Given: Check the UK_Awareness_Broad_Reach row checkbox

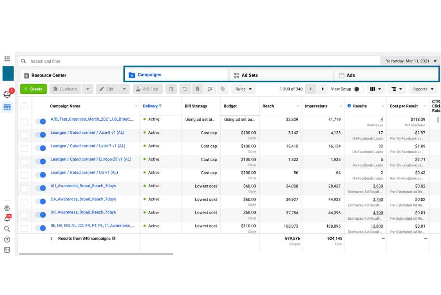Looking at the screenshot, I should (24, 215).
